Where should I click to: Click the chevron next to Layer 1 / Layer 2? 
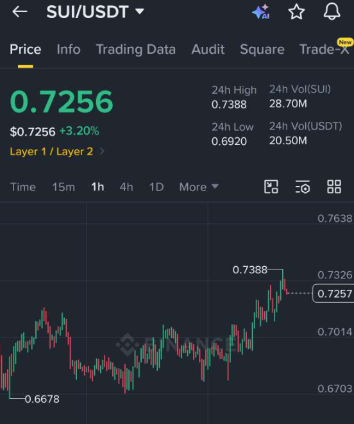(x=102, y=151)
